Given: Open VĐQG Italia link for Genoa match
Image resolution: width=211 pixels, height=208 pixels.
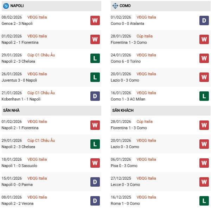Looking at the screenshot, I should pyautogui.click(x=37, y=17).
